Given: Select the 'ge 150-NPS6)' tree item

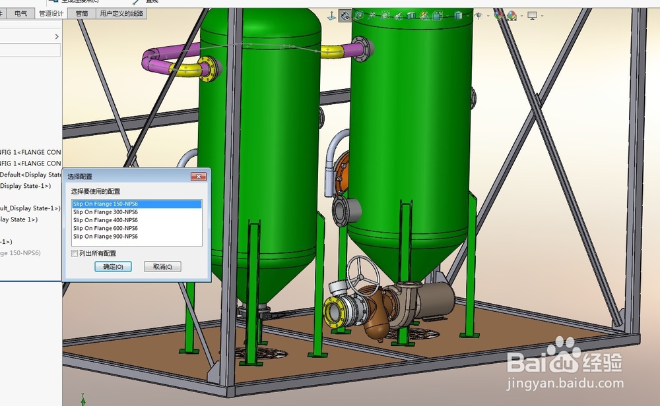Looking at the screenshot, I should click(x=20, y=253).
